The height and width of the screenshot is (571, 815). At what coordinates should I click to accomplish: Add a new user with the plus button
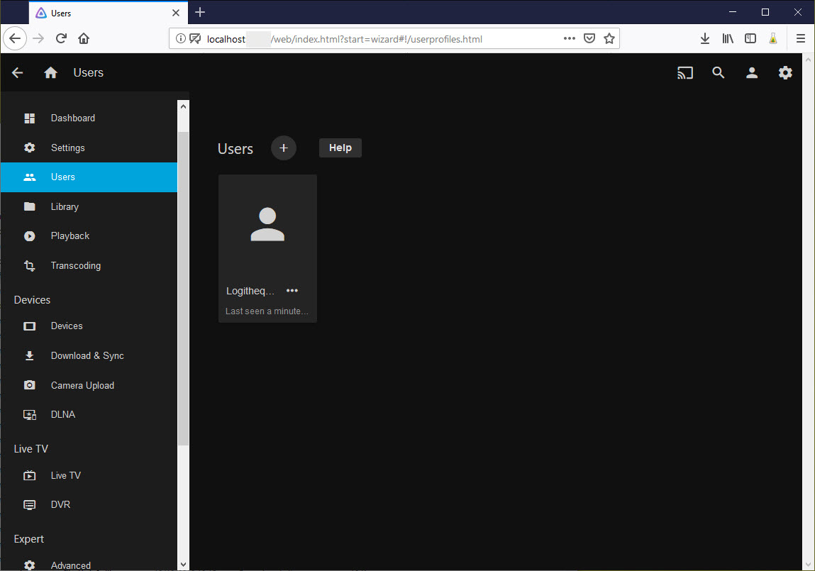pyautogui.click(x=283, y=148)
